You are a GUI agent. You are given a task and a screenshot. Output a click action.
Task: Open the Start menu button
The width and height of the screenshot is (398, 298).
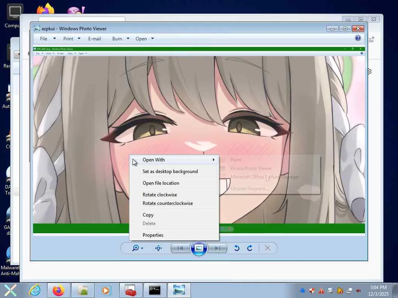10,290
